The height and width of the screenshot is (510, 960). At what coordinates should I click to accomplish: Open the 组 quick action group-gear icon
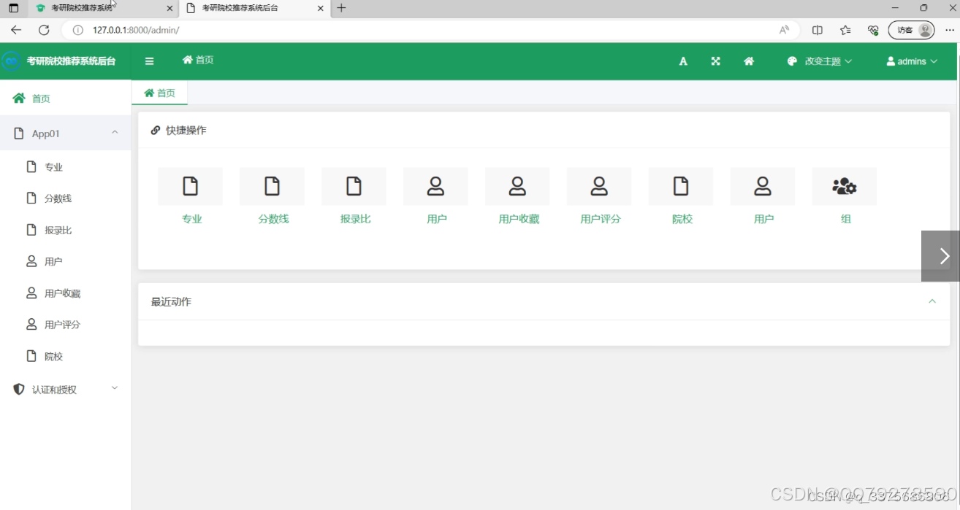click(845, 186)
